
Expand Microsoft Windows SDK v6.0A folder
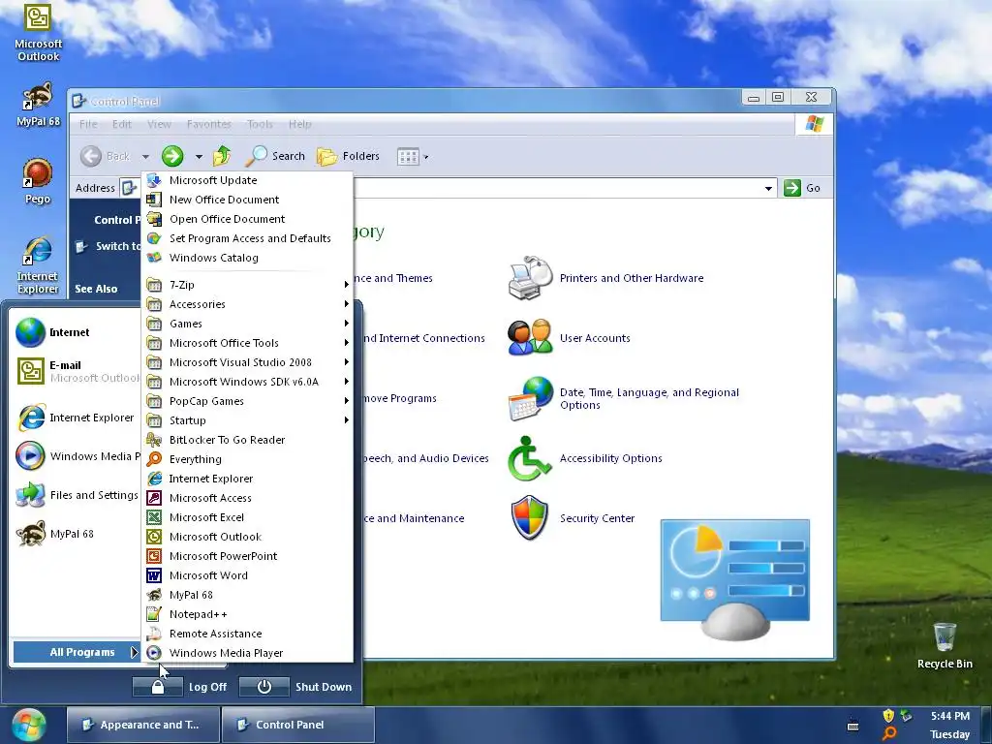[x=247, y=382]
